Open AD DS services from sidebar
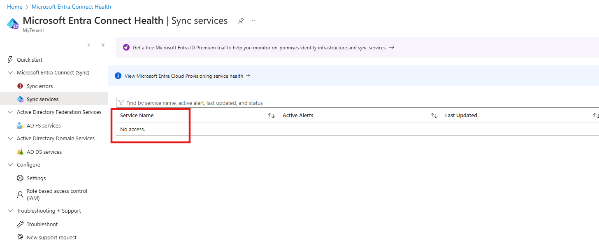The height and width of the screenshot is (241, 599). 43,151
